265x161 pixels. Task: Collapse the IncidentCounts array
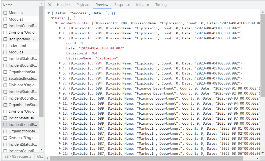pyautogui.click(x=56, y=23)
